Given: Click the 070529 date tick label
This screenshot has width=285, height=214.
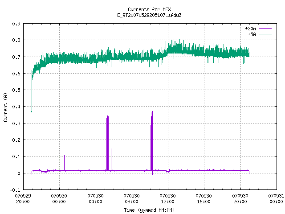Looking at the screenshot, I should pyautogui.click(x=23, y=196).
